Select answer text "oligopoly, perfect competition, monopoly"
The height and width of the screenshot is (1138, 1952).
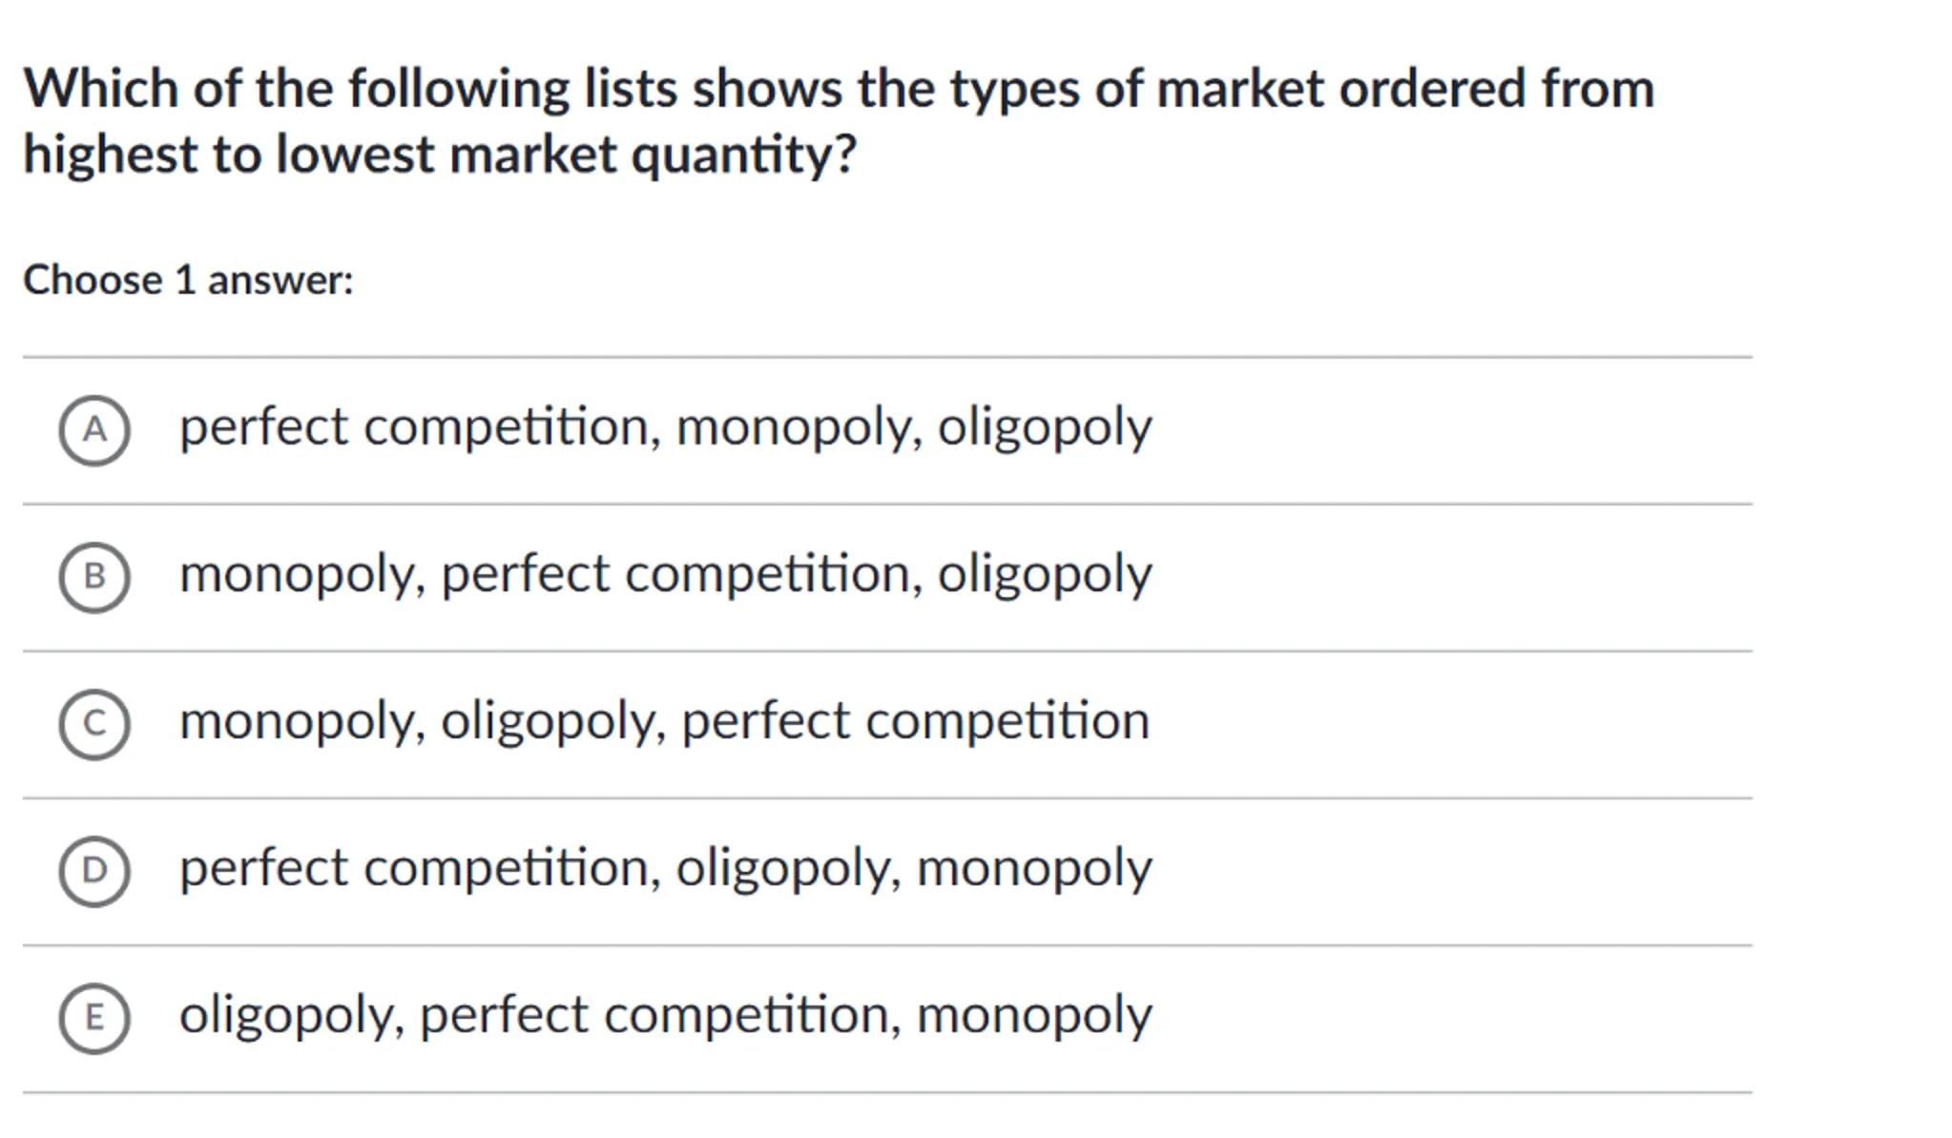tap(665, 1015)
